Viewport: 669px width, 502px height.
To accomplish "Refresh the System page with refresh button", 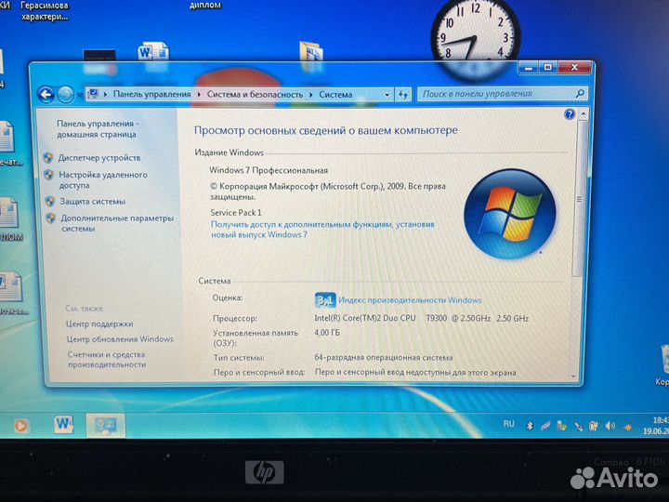I will (x=403, y=95).
